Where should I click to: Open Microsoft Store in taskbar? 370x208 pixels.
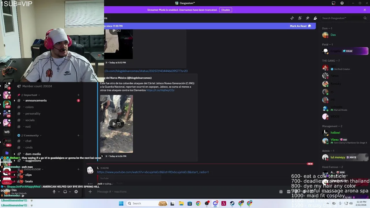pos(190,203)
